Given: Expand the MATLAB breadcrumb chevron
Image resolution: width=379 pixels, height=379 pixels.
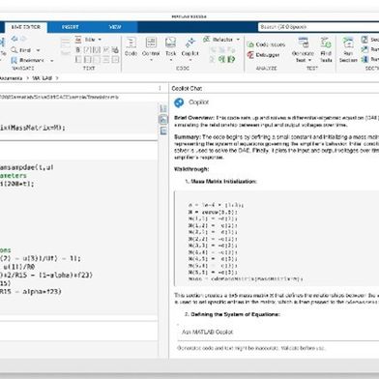Looking at the screenshot, I should pos(57,78).
